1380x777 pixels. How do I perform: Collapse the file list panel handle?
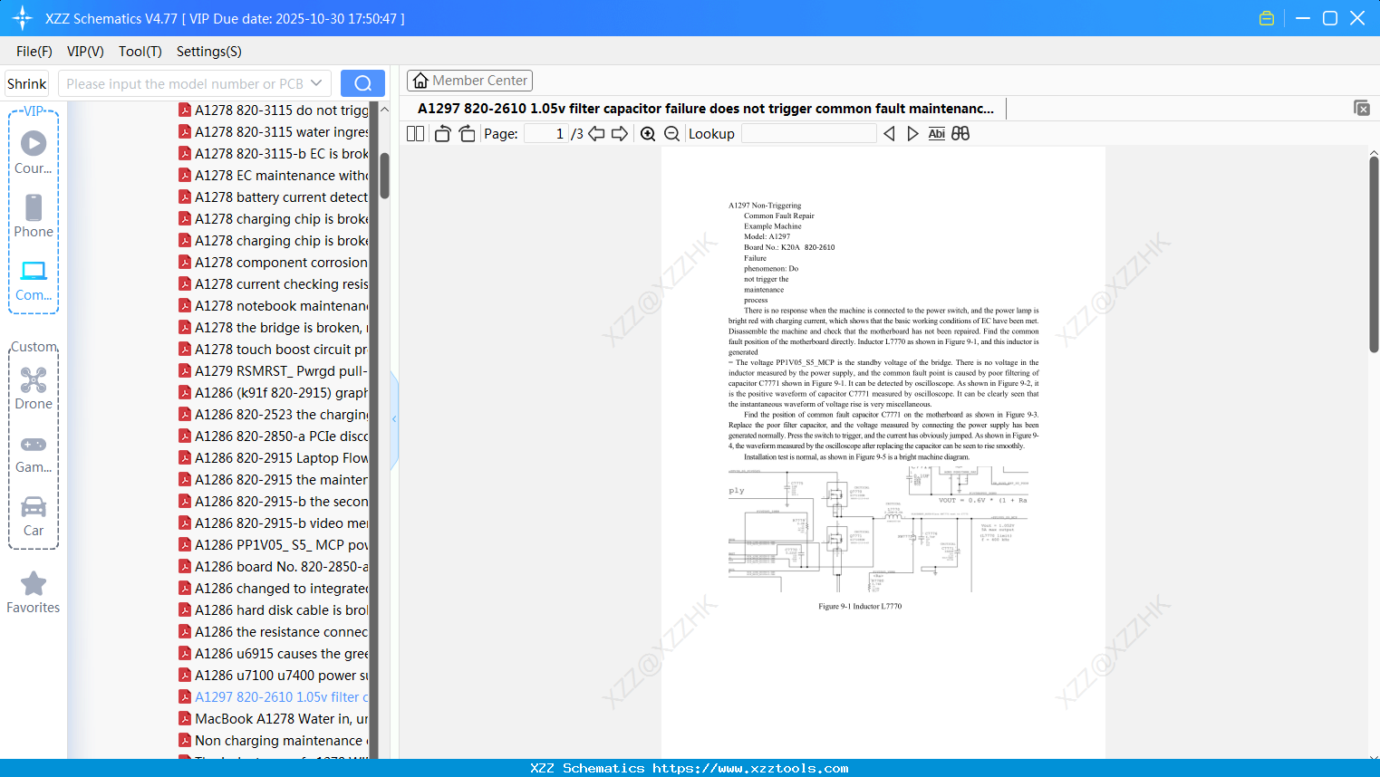pyautogui.click(x=394, y=419)
